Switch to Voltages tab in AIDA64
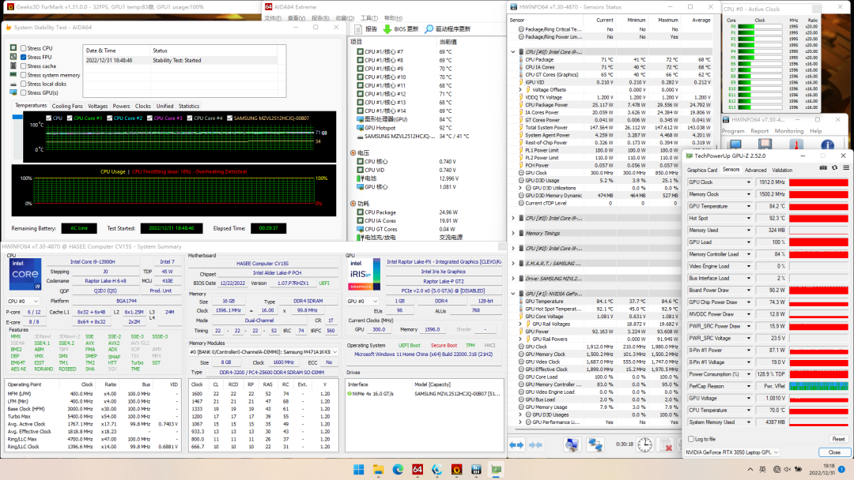The width and height of the screenshot is (854, 480). click(x=97, y=107)
